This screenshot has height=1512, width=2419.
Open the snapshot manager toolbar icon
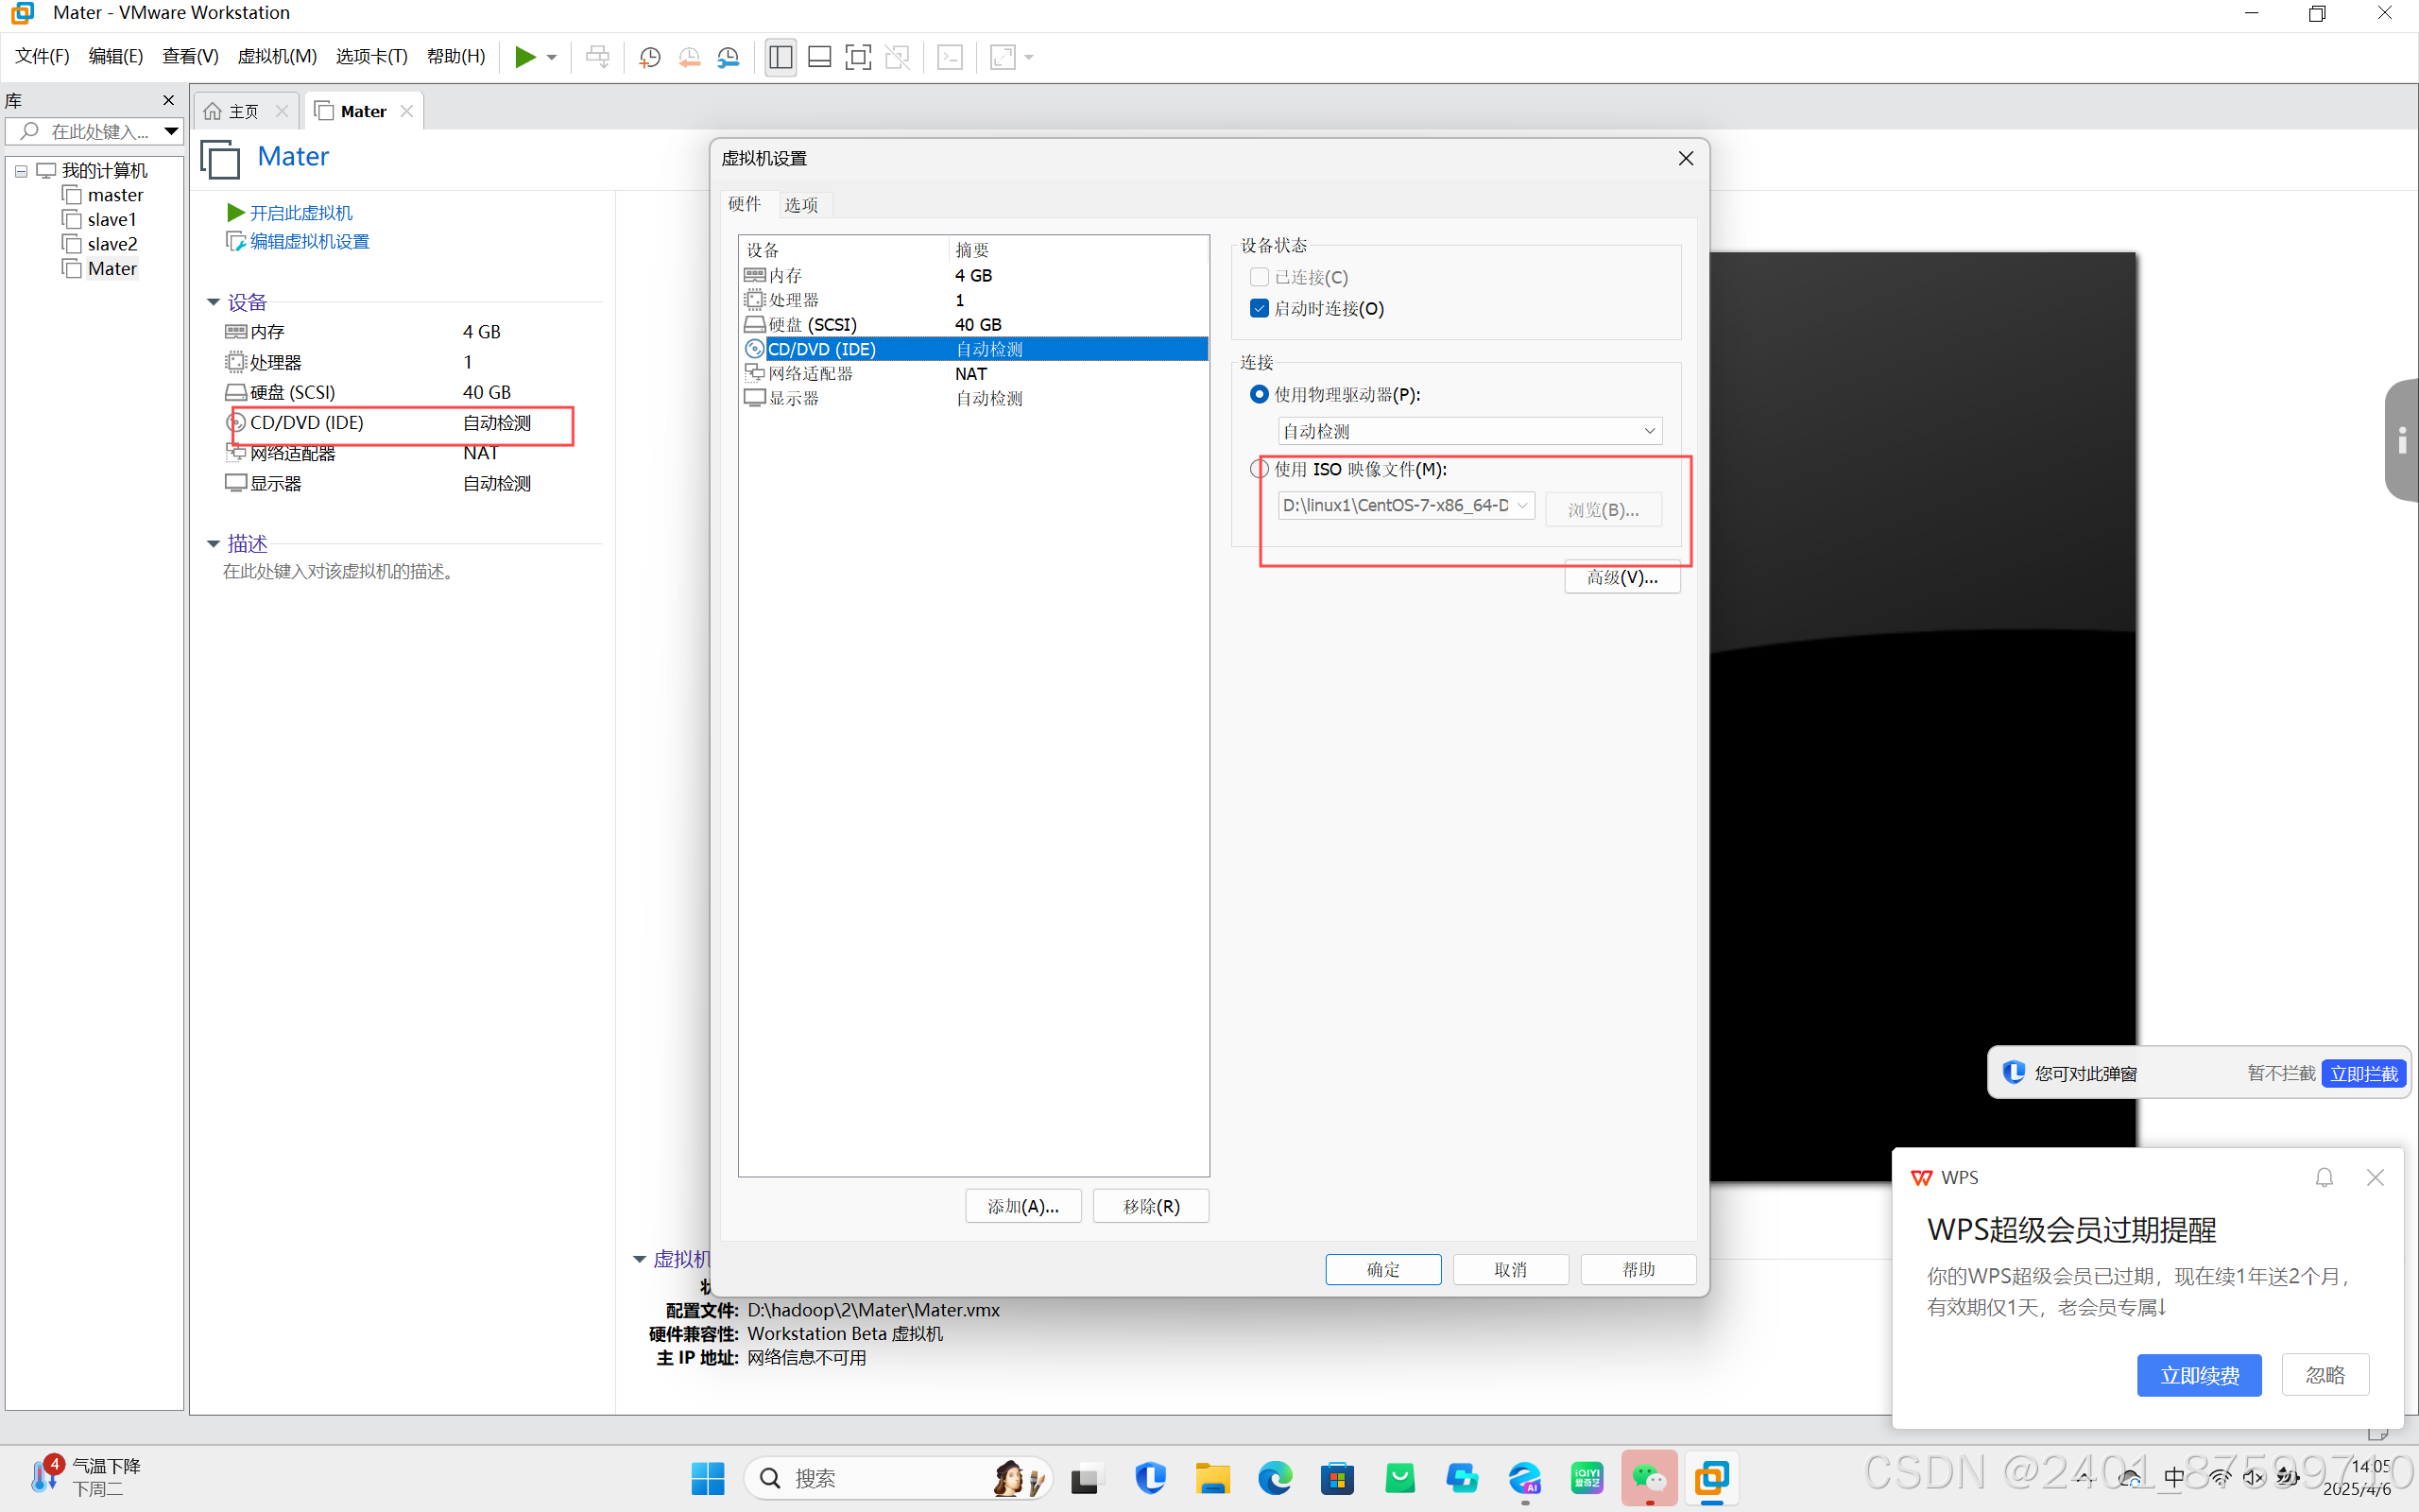pyautogui.click(x=729, y=57)
